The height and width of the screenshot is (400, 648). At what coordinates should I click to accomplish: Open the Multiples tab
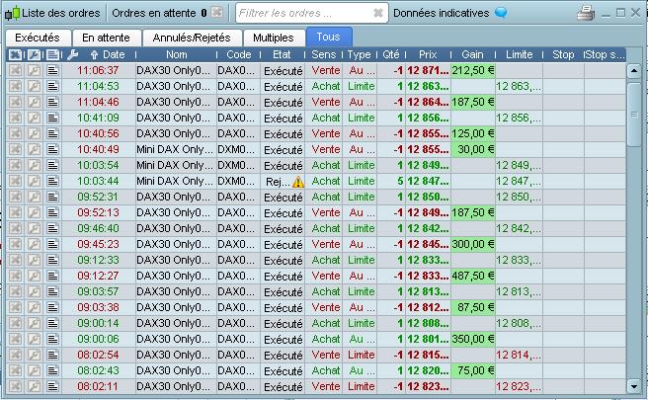tap(274, 38)
